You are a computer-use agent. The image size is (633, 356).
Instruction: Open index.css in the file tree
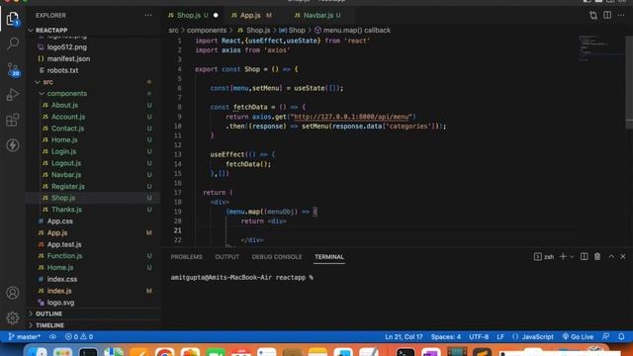[61, 279]
